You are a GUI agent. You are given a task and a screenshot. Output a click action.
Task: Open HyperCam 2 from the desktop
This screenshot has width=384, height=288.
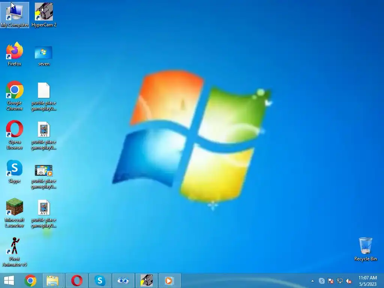tap(44, 15)
